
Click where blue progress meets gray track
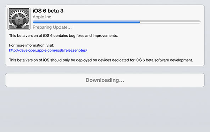[140, 22]
